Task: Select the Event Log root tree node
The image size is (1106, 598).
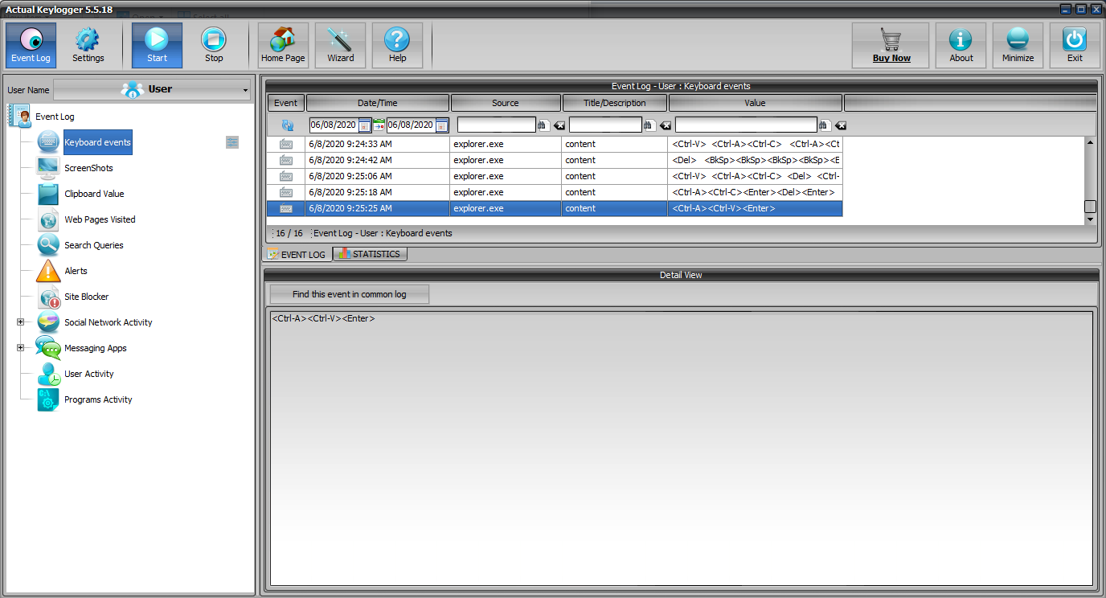Action: click(x=55, y=117)
